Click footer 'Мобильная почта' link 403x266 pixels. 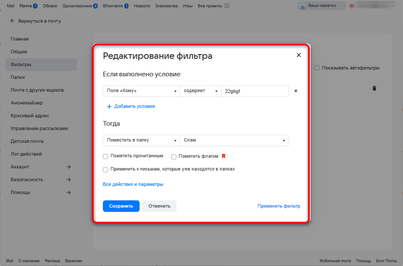[x=335, y=260]
